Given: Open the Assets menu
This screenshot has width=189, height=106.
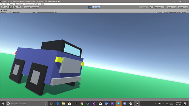Looking at the screenshot, I should point(11,4).
